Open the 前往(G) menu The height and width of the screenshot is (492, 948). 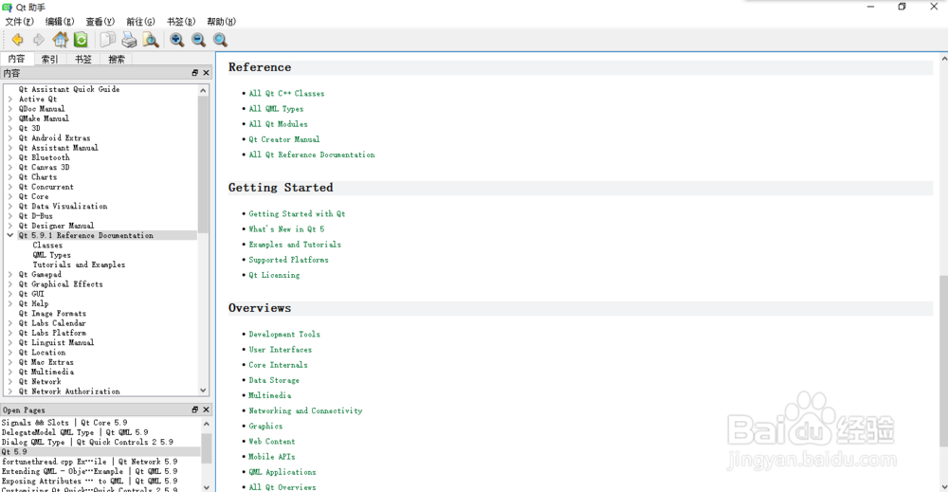pyautogui.click(x=140, y=22)
